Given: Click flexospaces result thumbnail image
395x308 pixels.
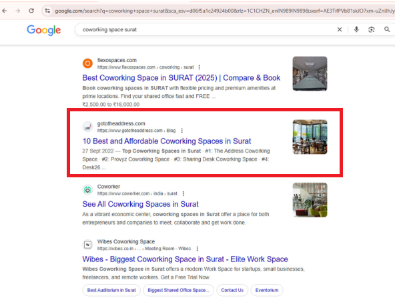Looking at the screenshot, I should (310, 73).
